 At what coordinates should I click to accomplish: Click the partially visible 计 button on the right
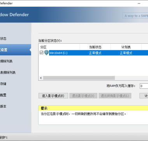click(x=144, y=96)
